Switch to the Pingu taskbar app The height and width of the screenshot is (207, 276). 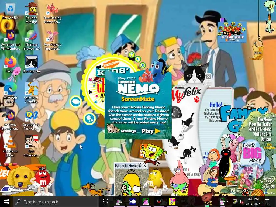click(x=159, y=202)
